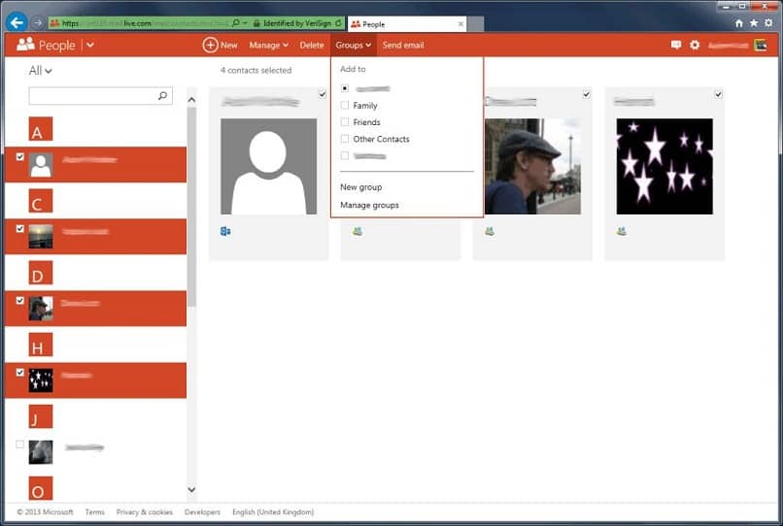Uncheck the man-with-cap card's checkbox

586,94
